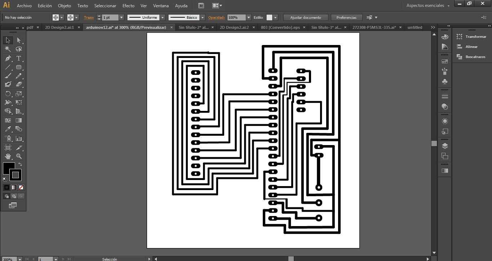Choose the Rounded Rectangle shape tool
This screenshot has height=261, width=492.
pyautogui.click(x=19, y=67)
